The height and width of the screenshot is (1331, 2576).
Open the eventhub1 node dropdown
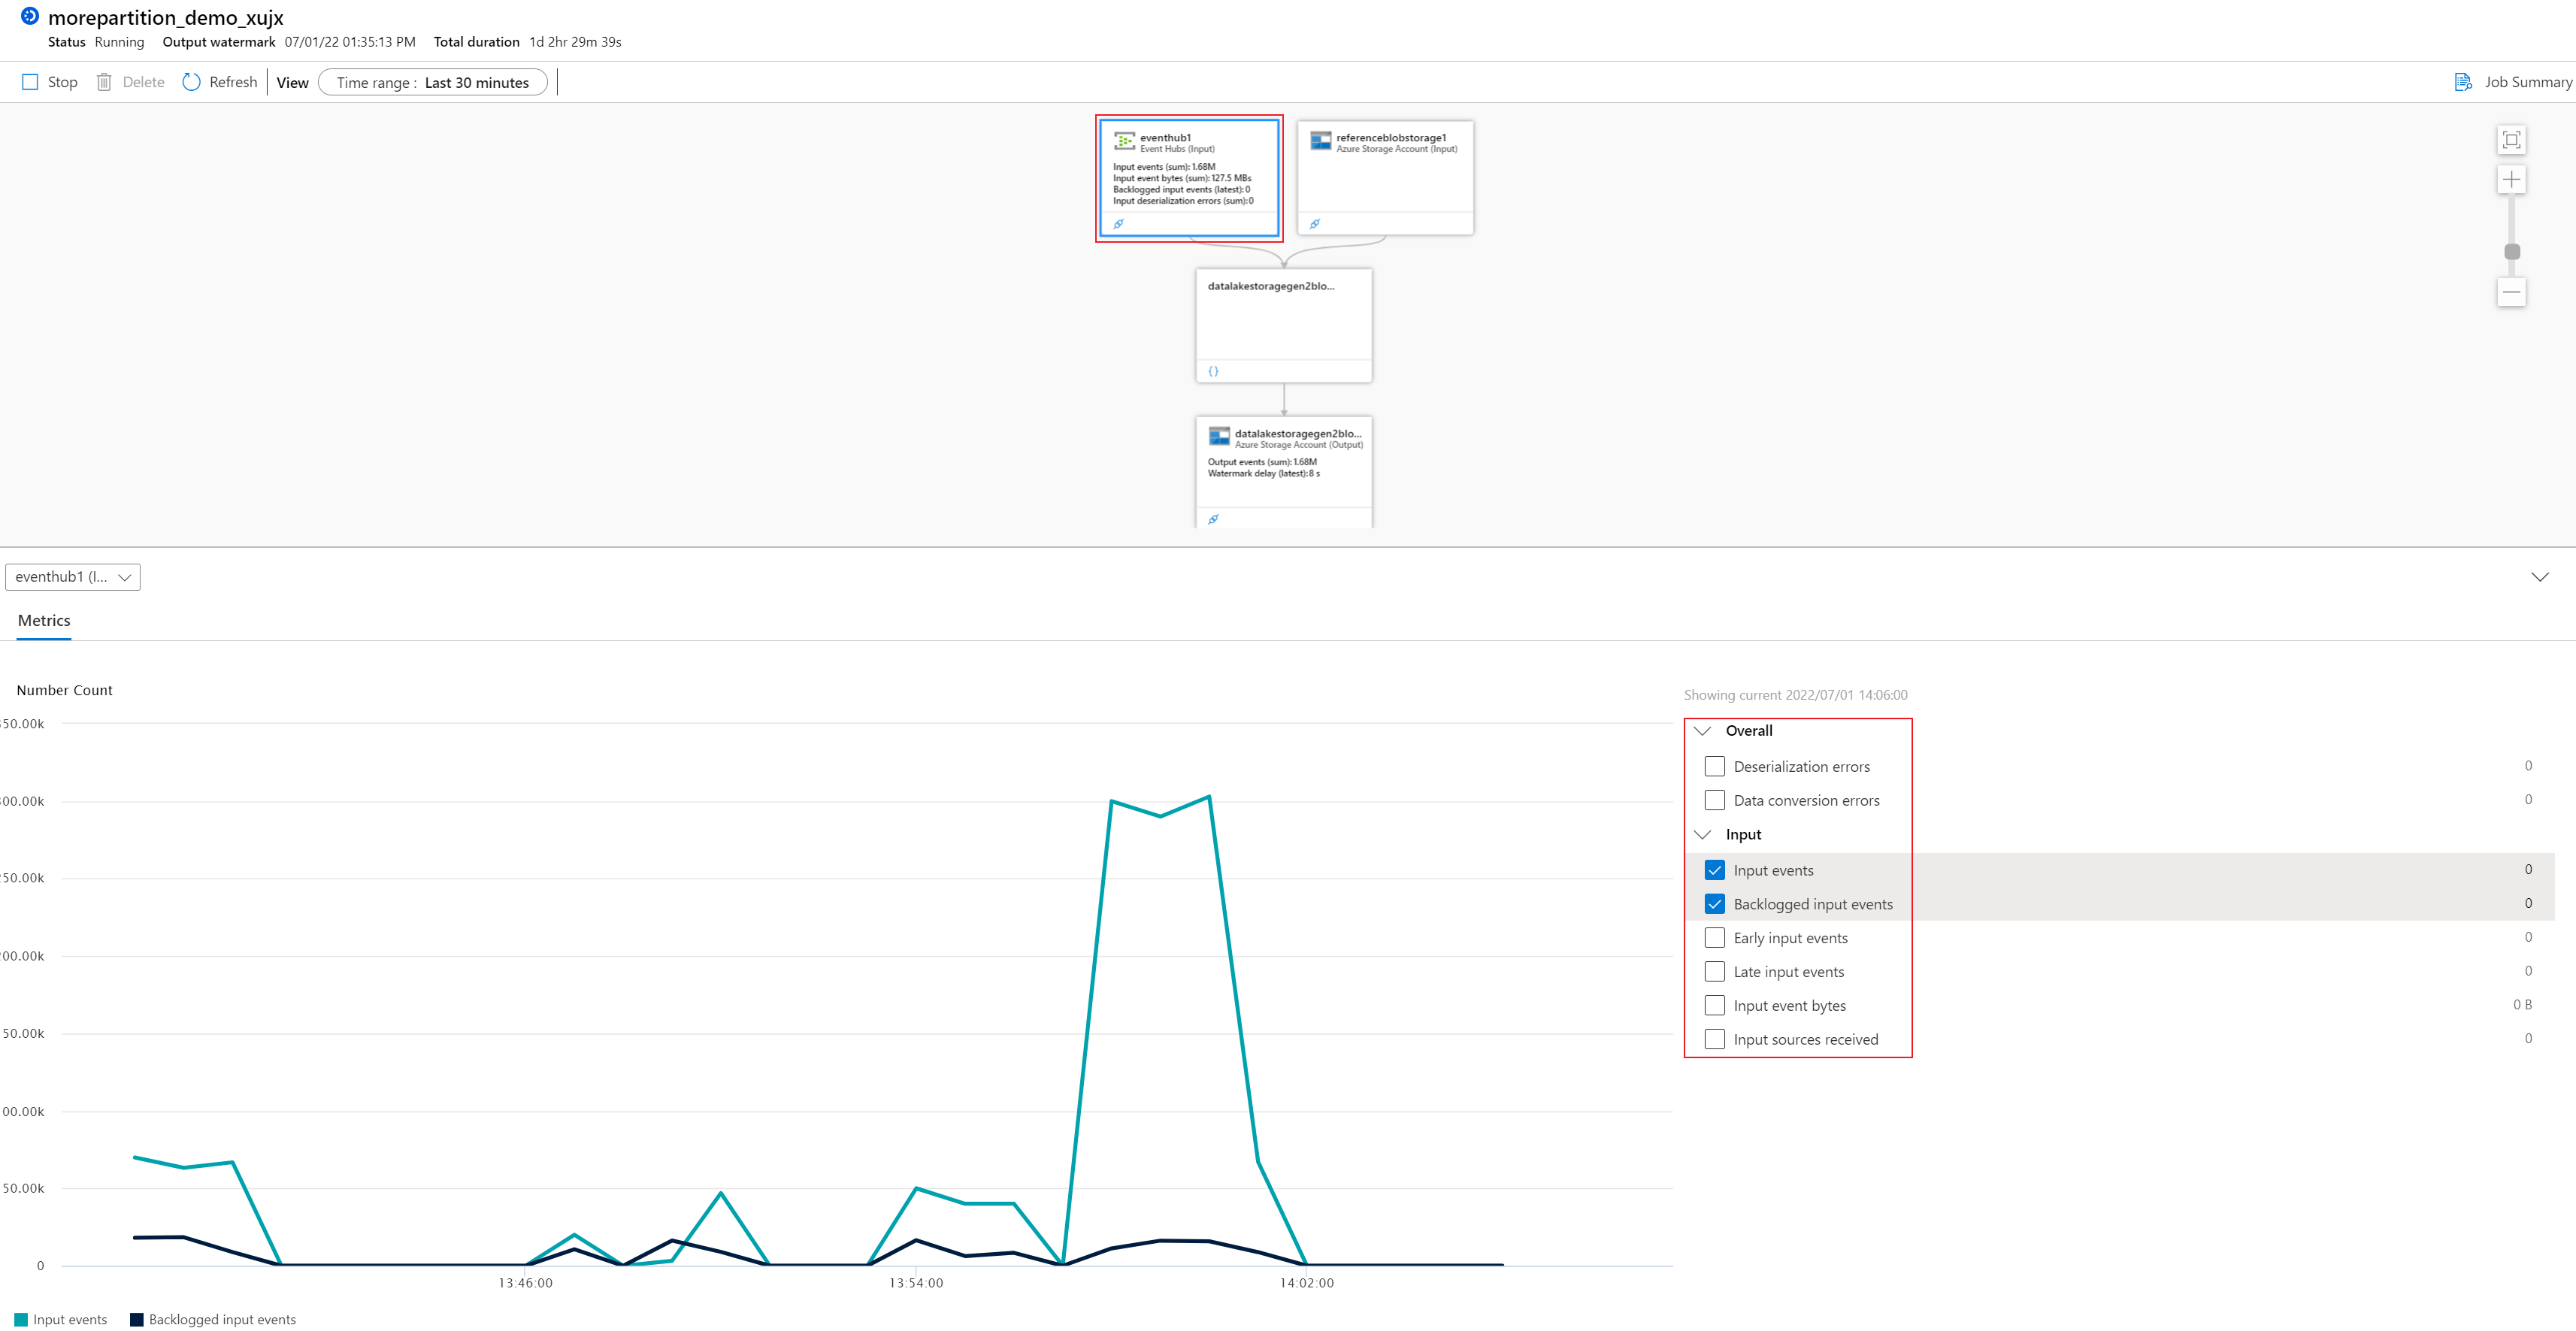coord(73,577)
